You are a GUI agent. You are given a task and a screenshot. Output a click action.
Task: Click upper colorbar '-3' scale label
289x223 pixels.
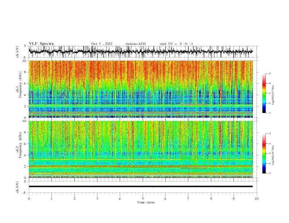tap(269, 73)
